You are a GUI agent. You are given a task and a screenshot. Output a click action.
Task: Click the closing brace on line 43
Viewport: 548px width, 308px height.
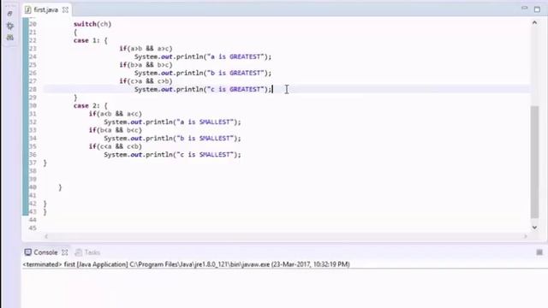click(x=45, y=211)
